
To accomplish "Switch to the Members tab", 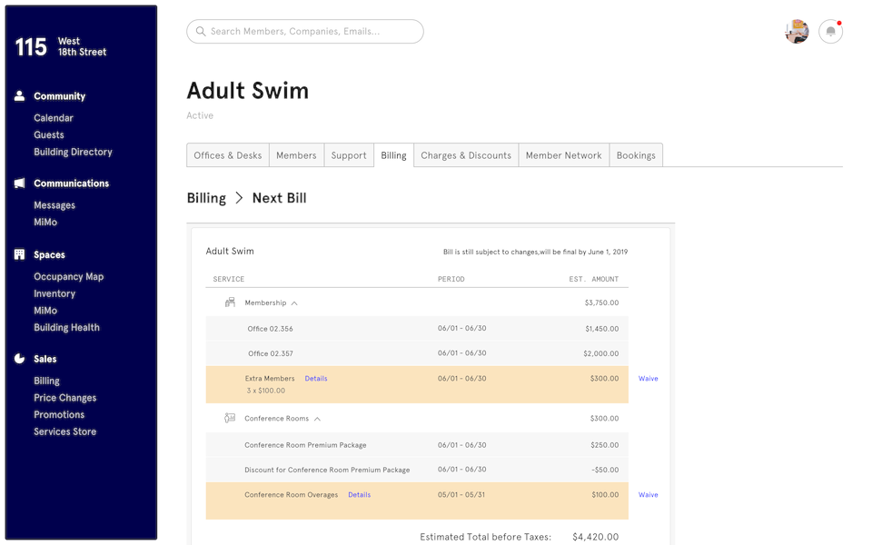I will [296, 155].
